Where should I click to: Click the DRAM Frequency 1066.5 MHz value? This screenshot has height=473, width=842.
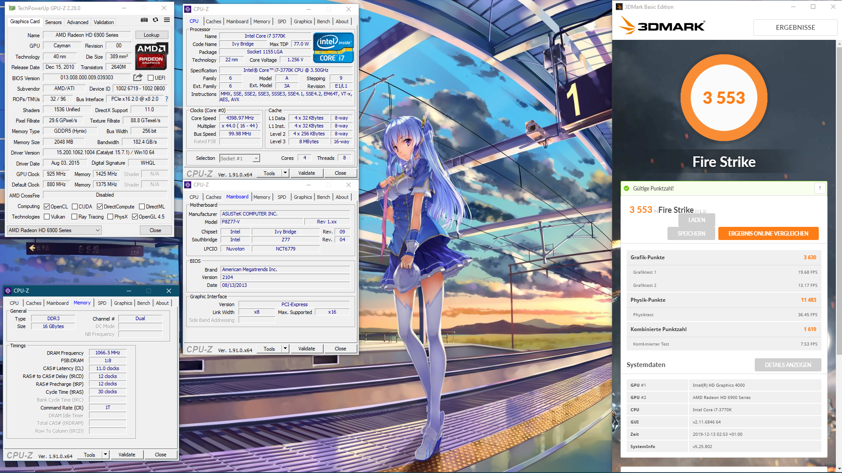tap(107, 353)
